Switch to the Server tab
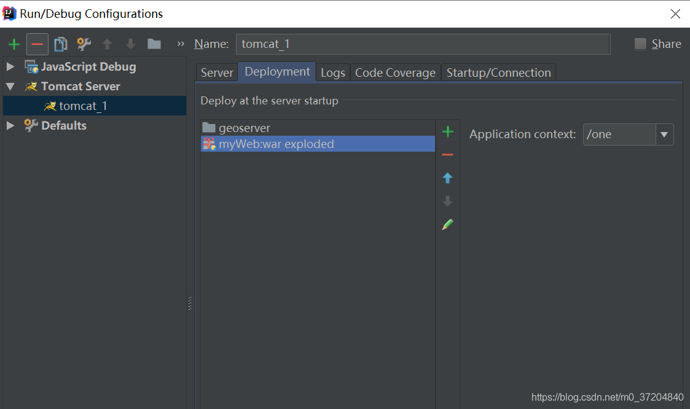This screenshot has width=690, height=409. click(217, 72)
